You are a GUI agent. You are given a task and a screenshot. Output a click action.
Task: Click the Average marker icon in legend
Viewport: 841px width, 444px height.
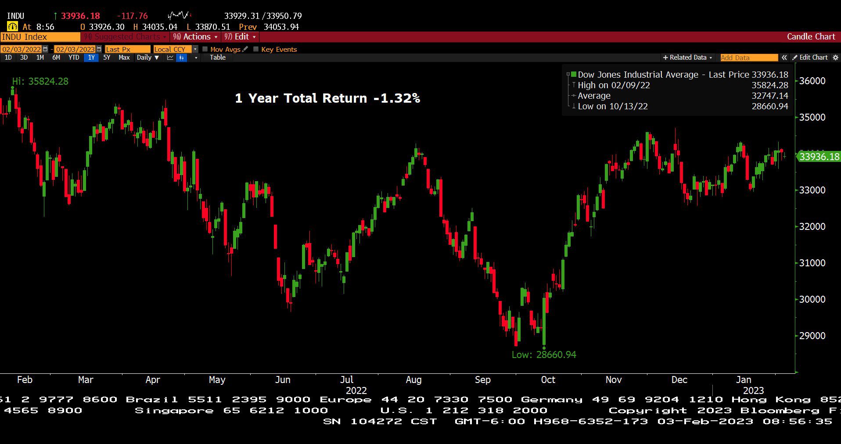573,96
